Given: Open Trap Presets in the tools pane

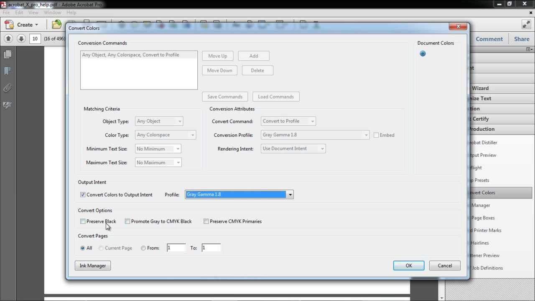Looking at the screenshot, I should pos(479,180).
